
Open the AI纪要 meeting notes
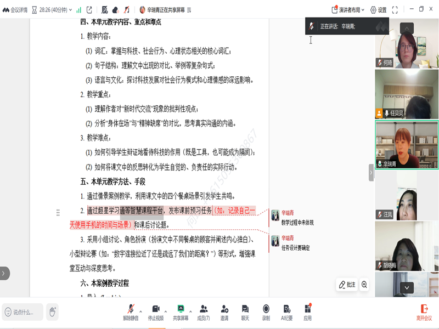tap(286, 311)
